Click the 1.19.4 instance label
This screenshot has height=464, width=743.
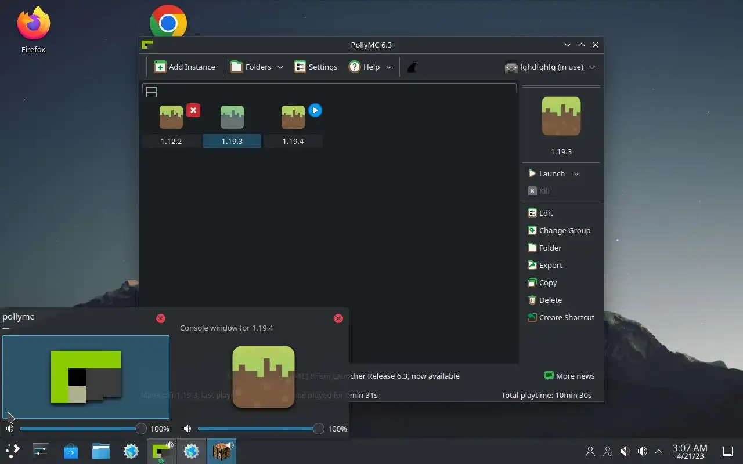293,141
